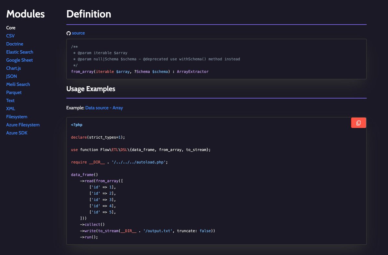Click the Modules sidebar heading
The image size is (388, 255).
tap(26, 14)
